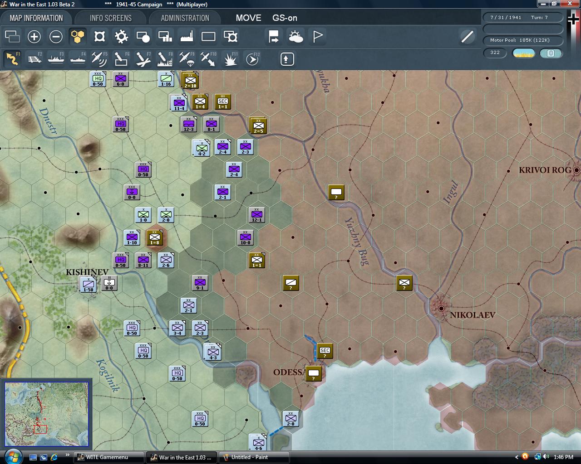This screenshot has width=581, height=464.
Task: Open the ADMINISTRATION menu
Action: 185,18
